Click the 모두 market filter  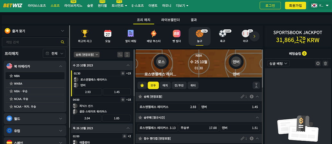[153, 85]
